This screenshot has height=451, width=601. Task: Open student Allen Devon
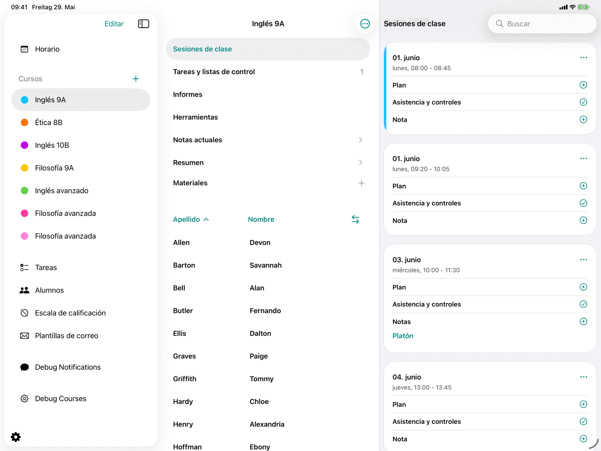pos(268,243)
